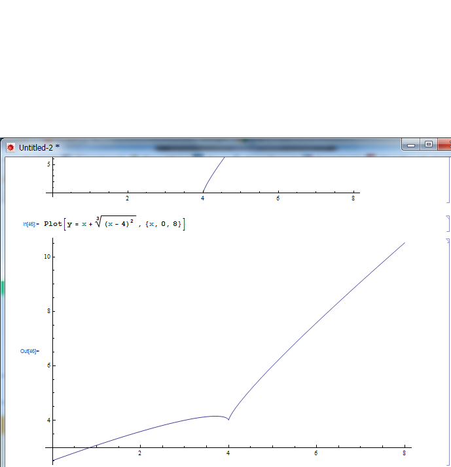
Task: Select the Plot input cell bracket
Action: [448, 223]
